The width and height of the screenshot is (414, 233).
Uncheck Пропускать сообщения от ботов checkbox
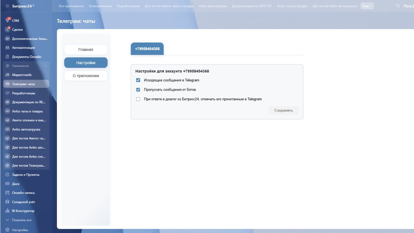(138, 90)
